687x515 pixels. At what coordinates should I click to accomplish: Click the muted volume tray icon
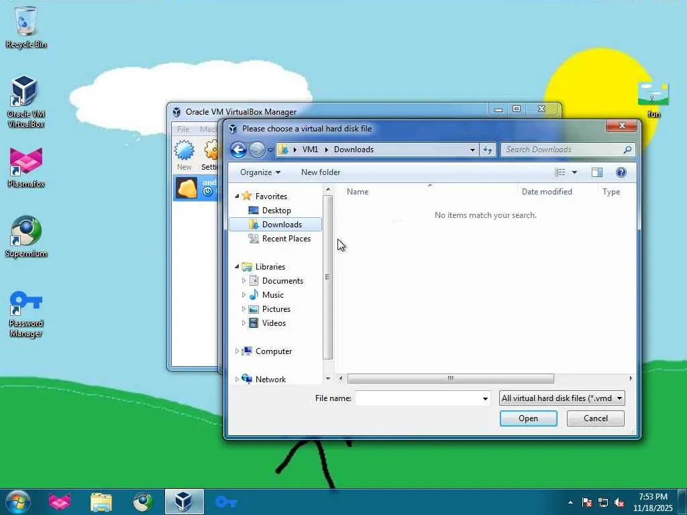[x=619, y=502]
